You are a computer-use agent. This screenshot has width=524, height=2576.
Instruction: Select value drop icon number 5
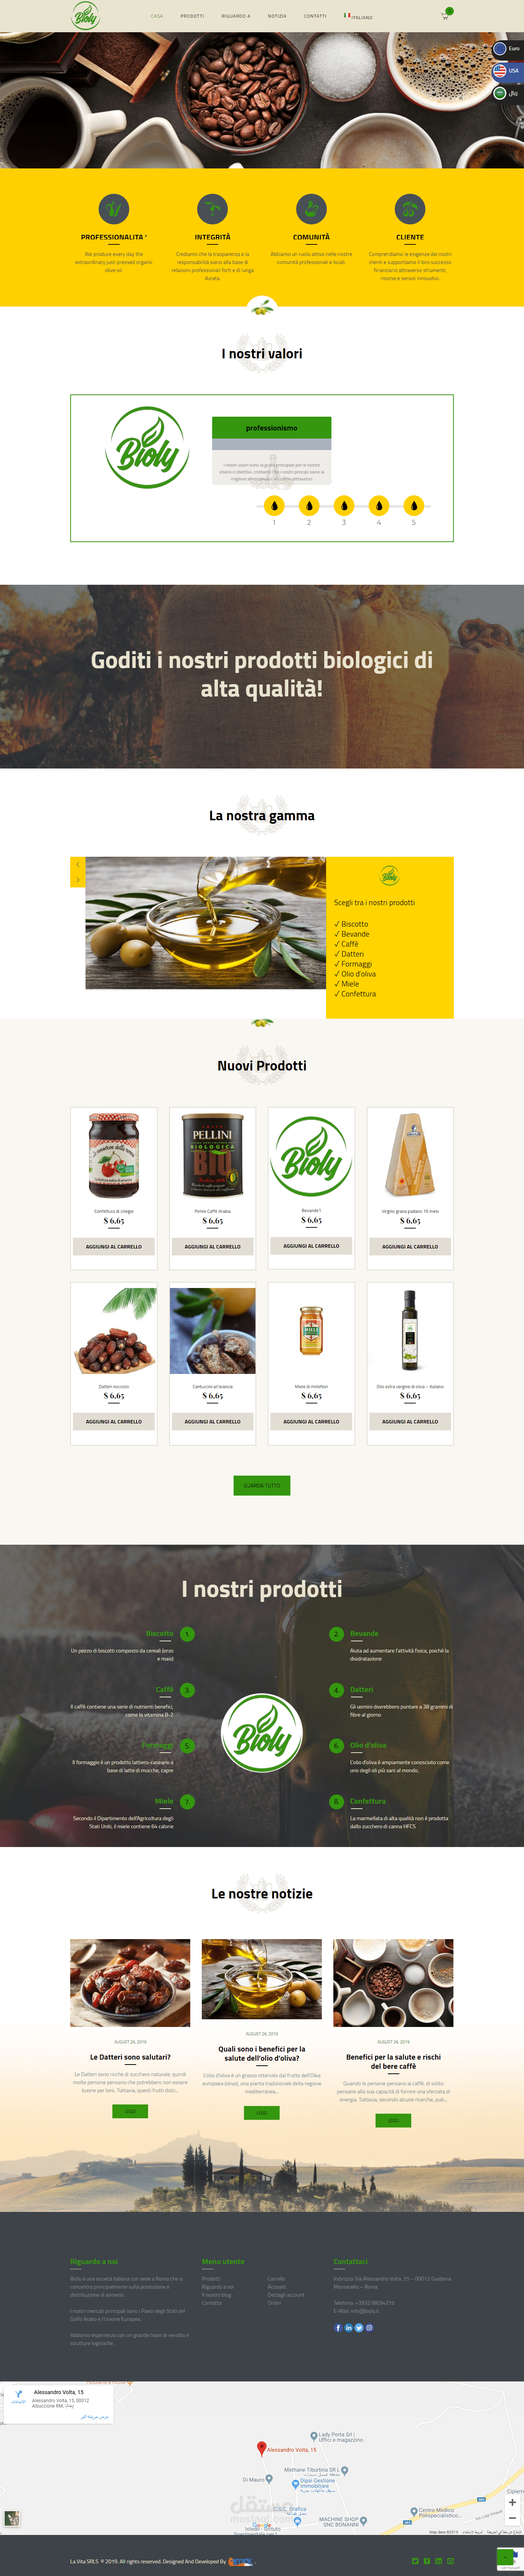coord(413,505)
